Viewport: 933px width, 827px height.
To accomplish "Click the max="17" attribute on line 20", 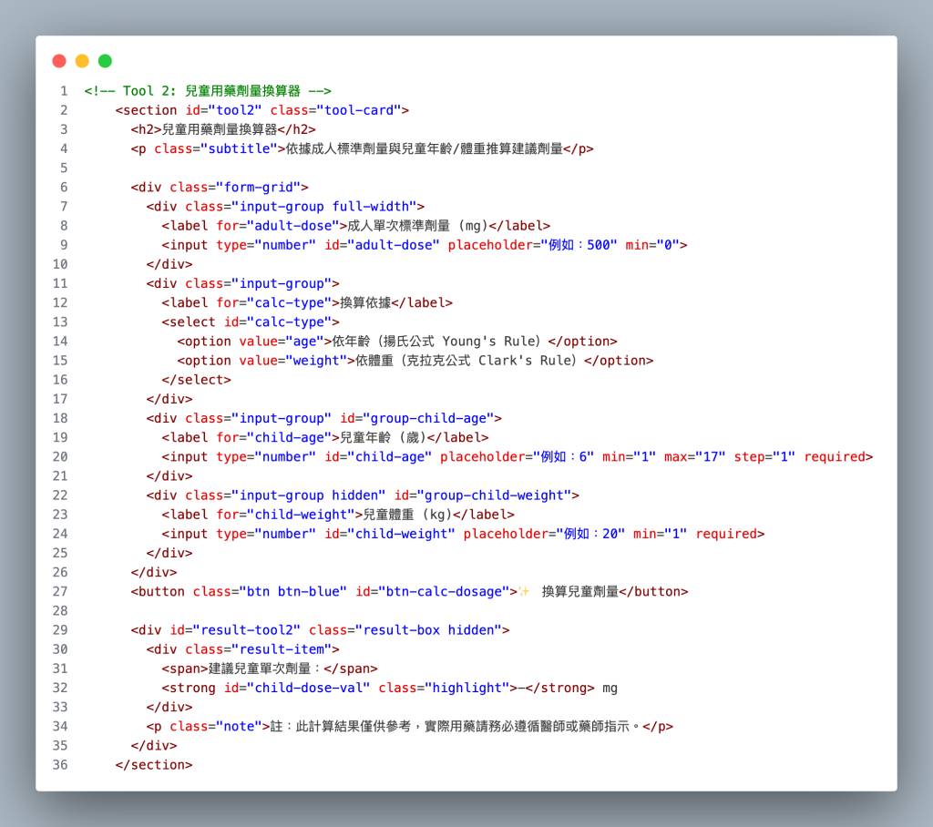I will (695, 457).
